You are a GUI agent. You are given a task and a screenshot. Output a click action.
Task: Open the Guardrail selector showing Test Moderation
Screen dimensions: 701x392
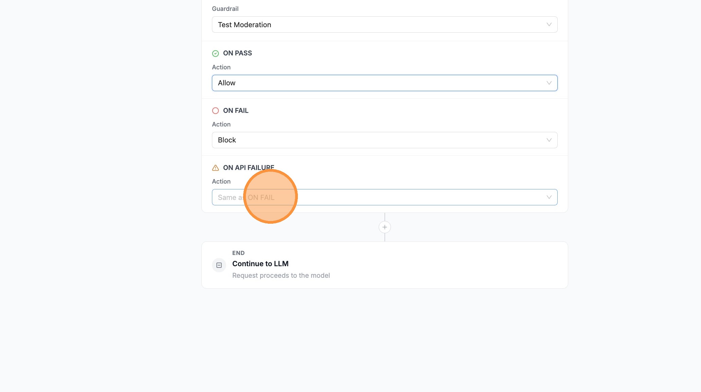(x=384, y=24)
